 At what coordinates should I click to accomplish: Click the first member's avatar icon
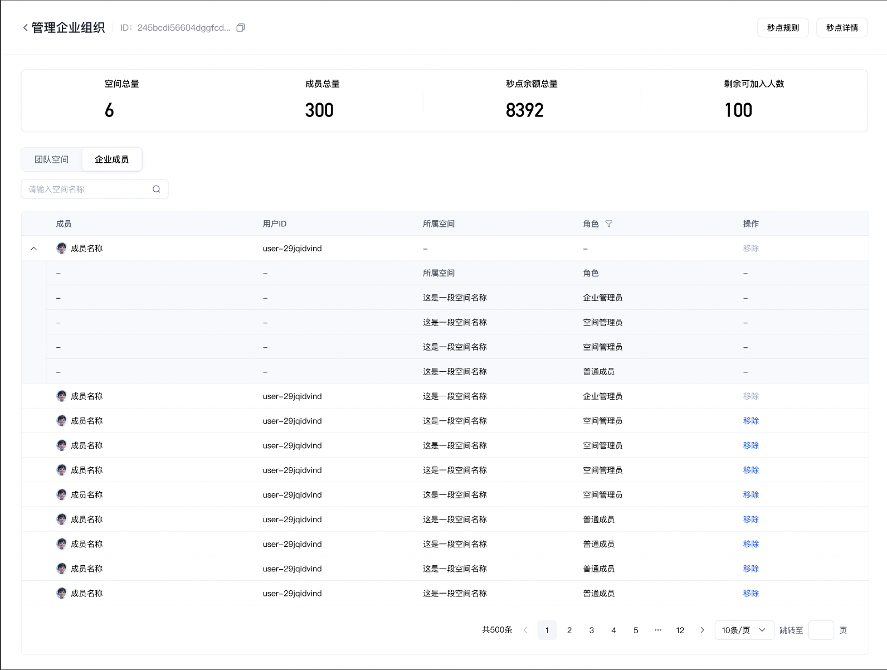(61, 249)
